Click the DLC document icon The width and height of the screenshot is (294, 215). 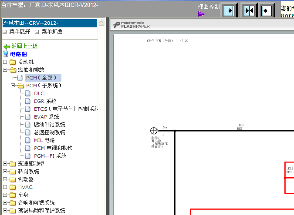pyautogui.click(x=28, y=93)
